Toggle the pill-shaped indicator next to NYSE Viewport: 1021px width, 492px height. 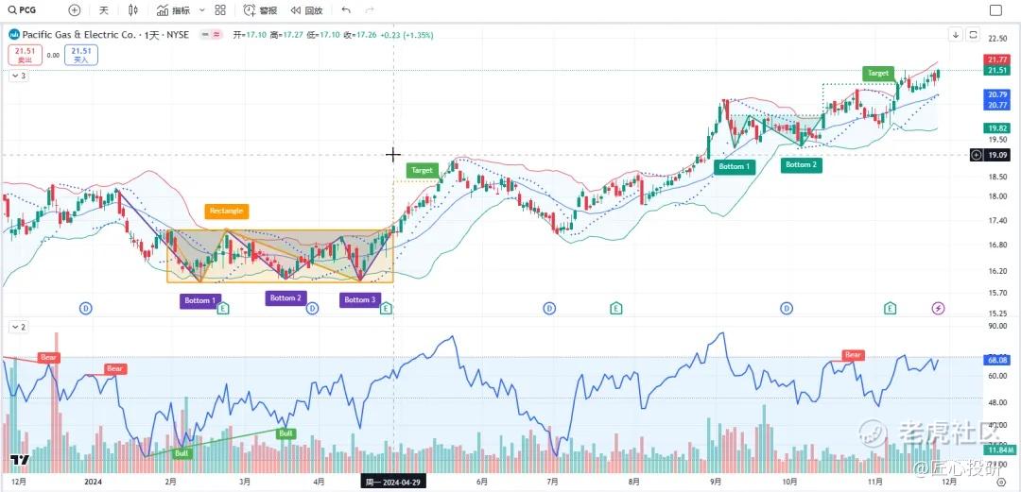(x=211, y=34)
